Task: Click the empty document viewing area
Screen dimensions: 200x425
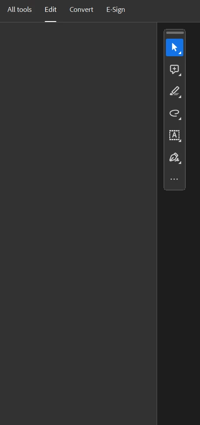Action: (x=78, y=224)
